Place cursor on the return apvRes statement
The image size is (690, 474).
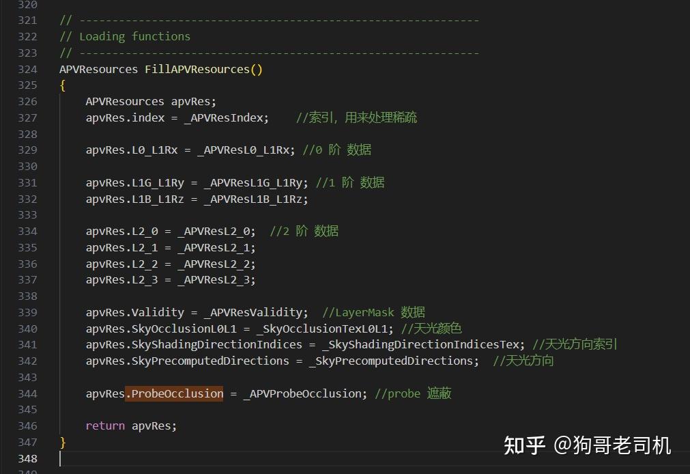[130, 426]
